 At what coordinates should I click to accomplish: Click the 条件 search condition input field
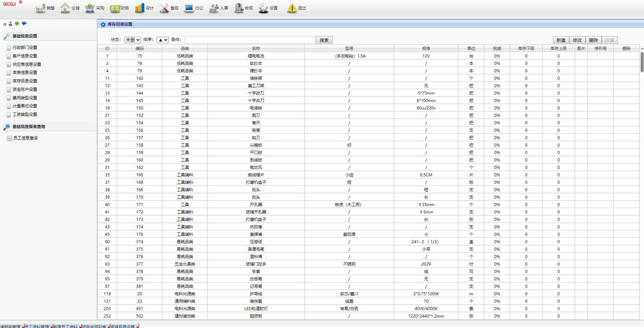click(x=250, y=40)
